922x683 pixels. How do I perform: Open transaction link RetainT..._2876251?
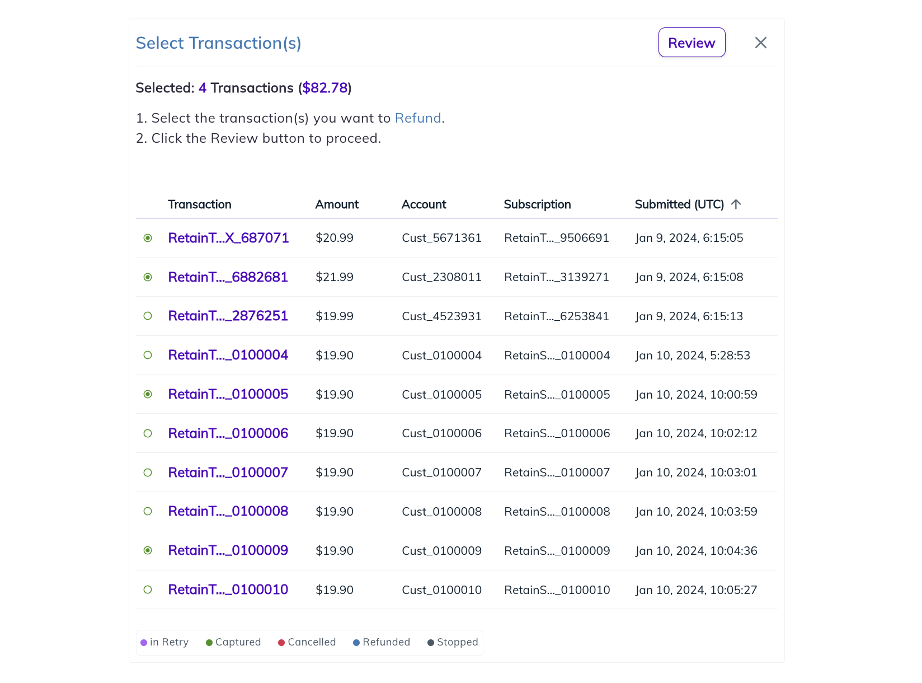(x=228, y=316)
